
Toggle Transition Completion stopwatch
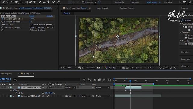[x=2, y=19]
